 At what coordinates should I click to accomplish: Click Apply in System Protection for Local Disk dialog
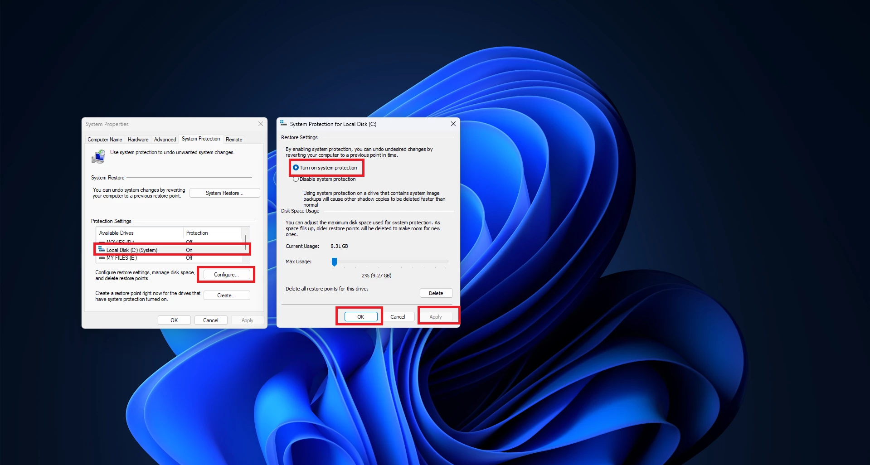click(436, 317)
